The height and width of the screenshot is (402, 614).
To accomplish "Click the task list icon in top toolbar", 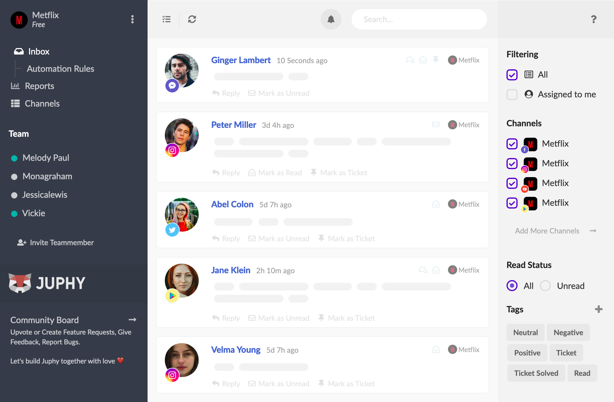I will click(166, 19).
